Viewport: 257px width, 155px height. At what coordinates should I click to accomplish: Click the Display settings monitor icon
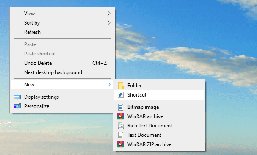point(17,97)
